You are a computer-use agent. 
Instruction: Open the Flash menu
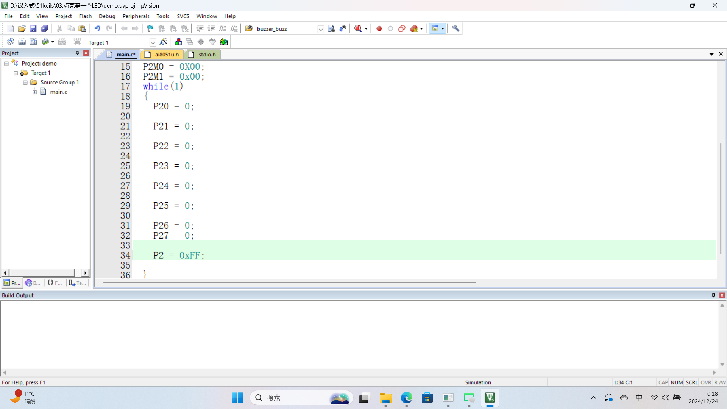(85, 16)
